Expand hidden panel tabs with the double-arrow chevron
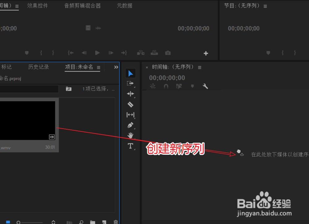309x224 pixels. [x=116, y=67]
